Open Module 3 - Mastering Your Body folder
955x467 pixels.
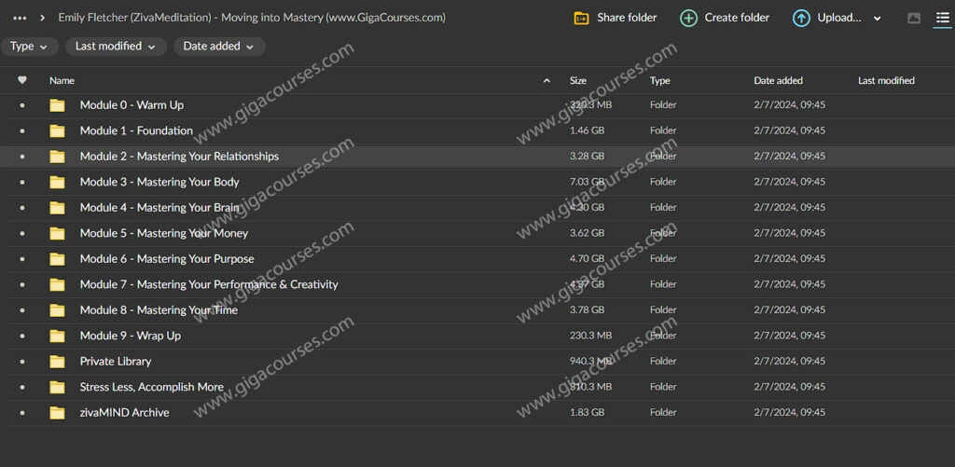click(159, 182)
